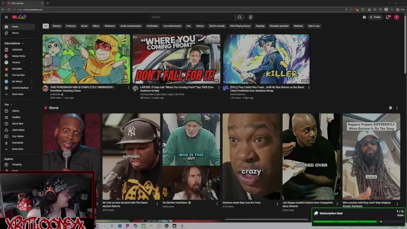The image size is (407, 229).
Task: Open options for the Powerwash Sim video
Action: (128, 87)
